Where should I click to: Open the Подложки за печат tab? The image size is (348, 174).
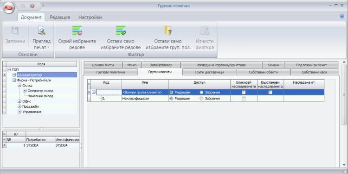(x=311, y=65)
